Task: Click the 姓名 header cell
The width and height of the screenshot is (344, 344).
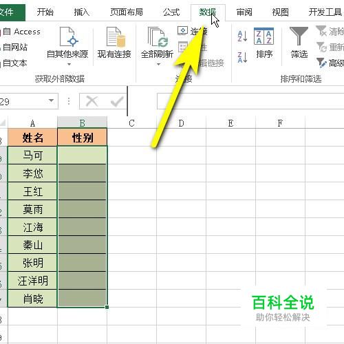Action: [x=32, y=138]
